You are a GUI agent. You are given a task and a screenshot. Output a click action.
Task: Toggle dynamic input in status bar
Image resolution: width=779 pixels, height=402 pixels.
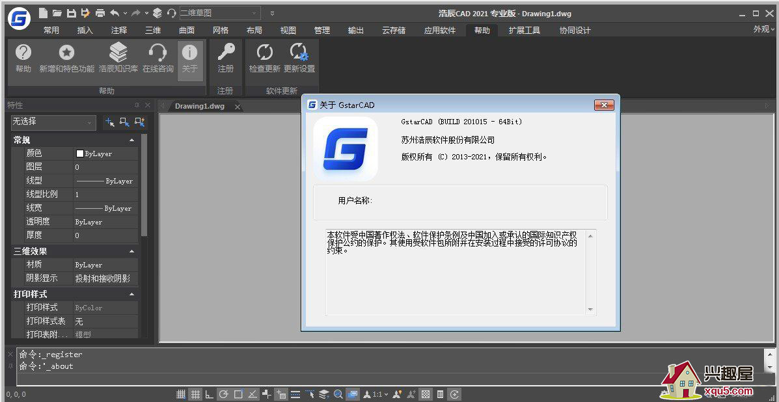tap(281, 395)
